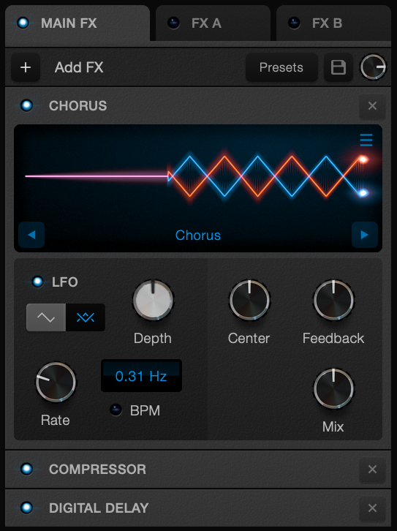Toggle the Chorus power LED
The height and width of the screenshot is (531, 397).
coord(27,105)
